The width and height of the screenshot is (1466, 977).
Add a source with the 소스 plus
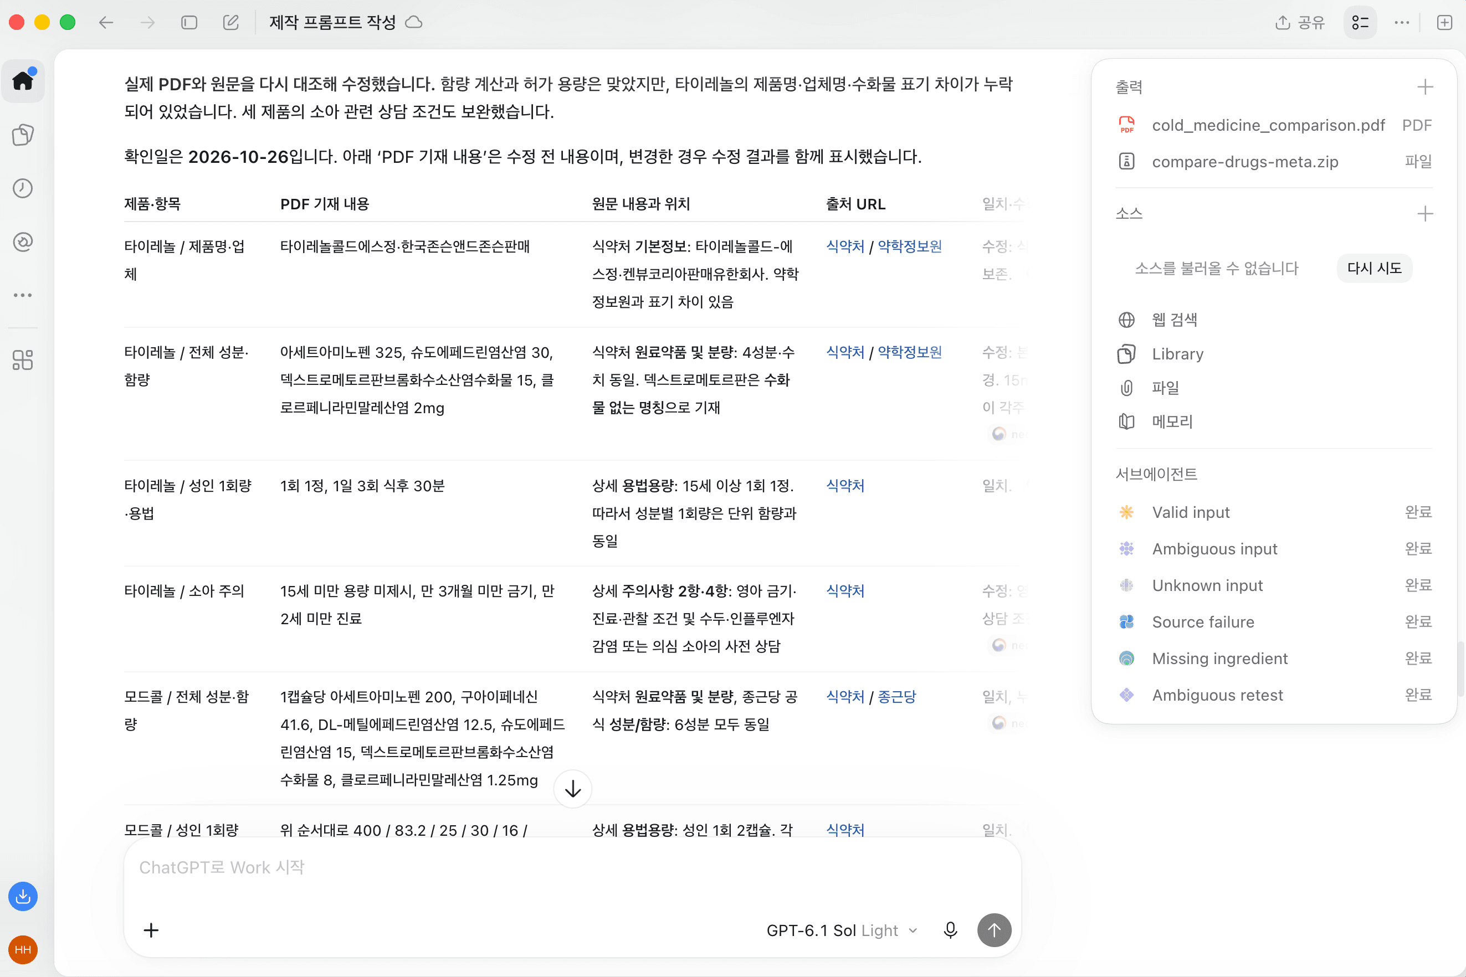[x=1425, y=214]
